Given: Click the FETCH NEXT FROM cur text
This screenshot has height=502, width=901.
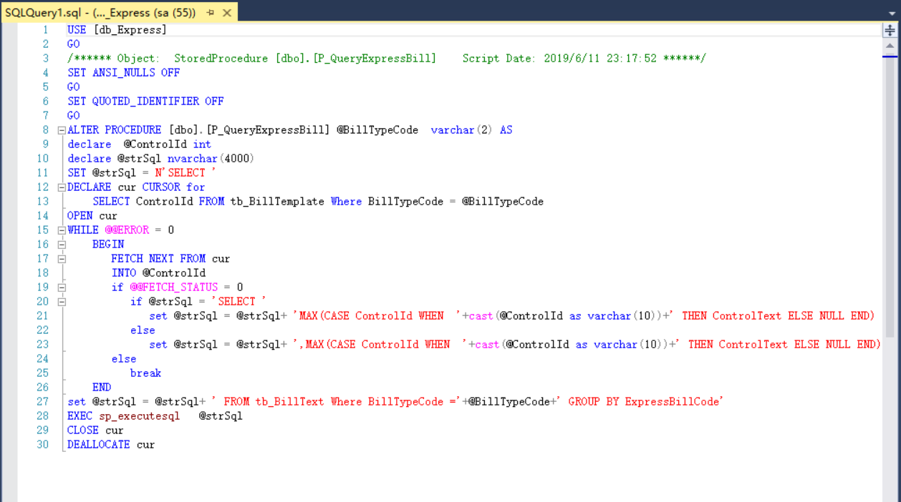Looking at the screenshot, I should (170, 259).
